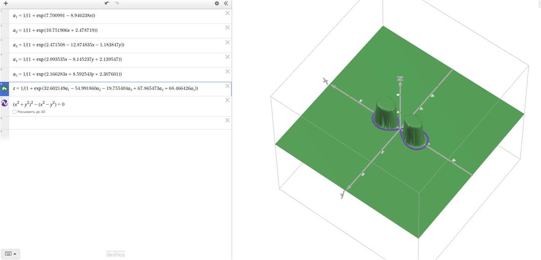Delete the a5 expression
The height and width of the screenshot is (260, 541).
pyautogui.click(x=228, y=71)
